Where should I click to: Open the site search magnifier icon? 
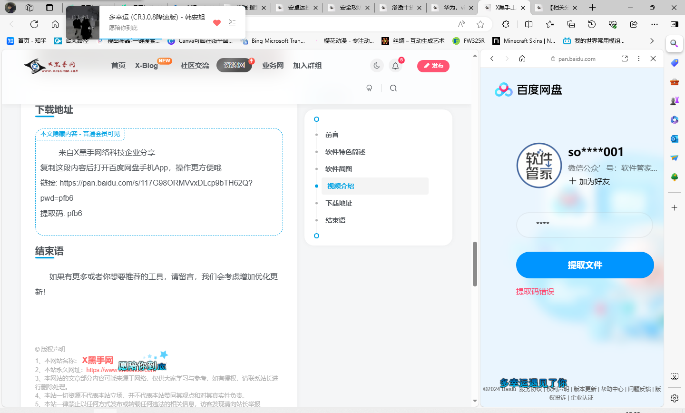[x=393, y=88]
